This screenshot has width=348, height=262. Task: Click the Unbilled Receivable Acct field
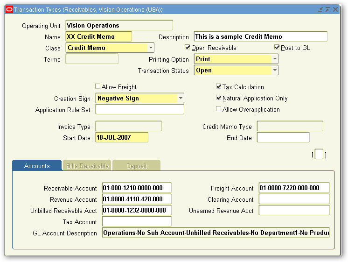click(137, 210)
